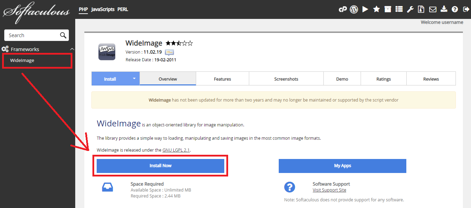Viewport: 471px width, 208px height.
Task: Open the GNU LGPL 2.1 license link
Action: click(176, 150)
